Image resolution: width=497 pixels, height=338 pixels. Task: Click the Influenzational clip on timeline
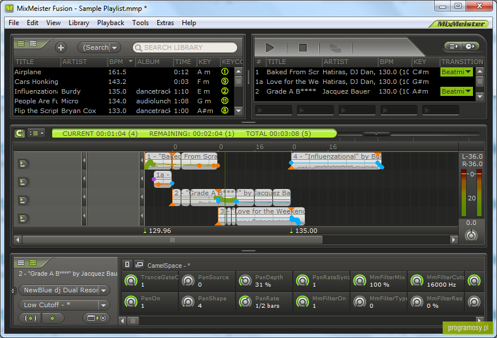[x=336, y=161]
